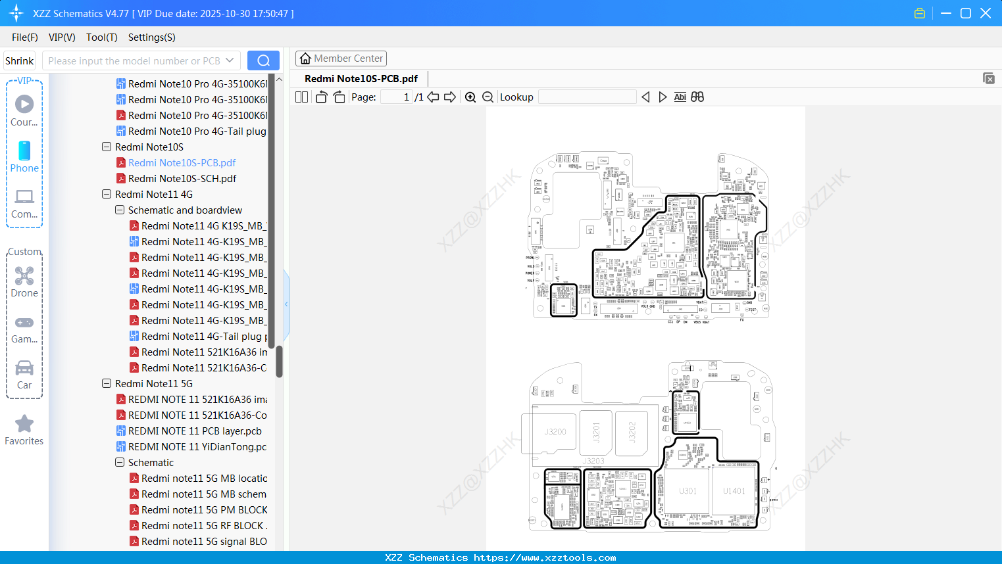Open Redmi note11 5G signal BLOCK file
Viewport: 1002px width, 564px height.
198,541
